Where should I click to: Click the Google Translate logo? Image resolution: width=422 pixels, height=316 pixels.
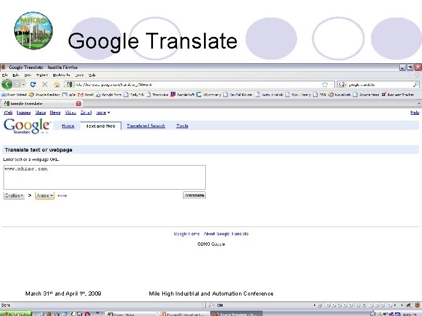pos(27,126)
